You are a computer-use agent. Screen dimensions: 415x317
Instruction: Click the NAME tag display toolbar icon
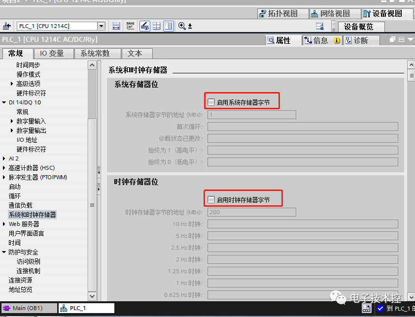click(x=130, y=26)
